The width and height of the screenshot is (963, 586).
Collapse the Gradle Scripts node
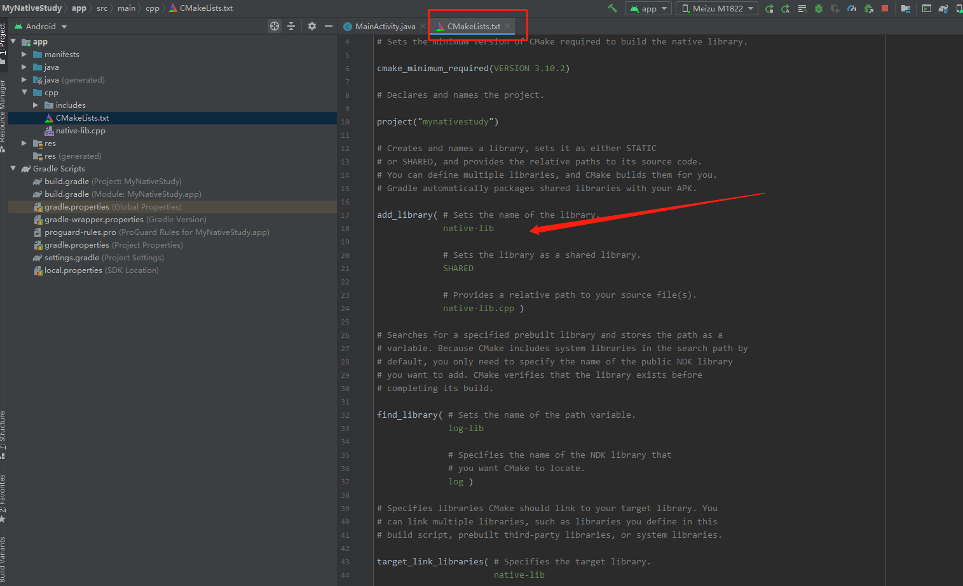click(x=13, y=168)
